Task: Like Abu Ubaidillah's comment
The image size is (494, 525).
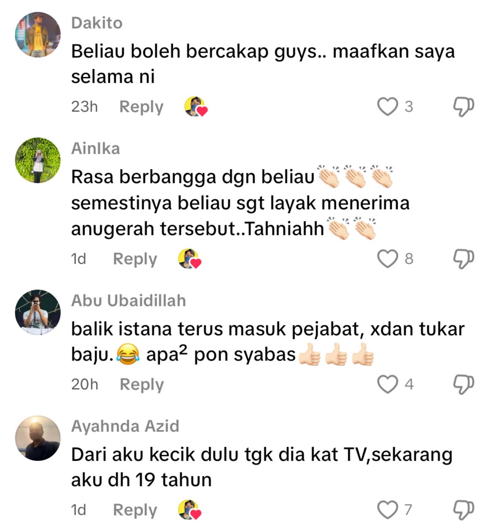Action: tap(388, 384)
